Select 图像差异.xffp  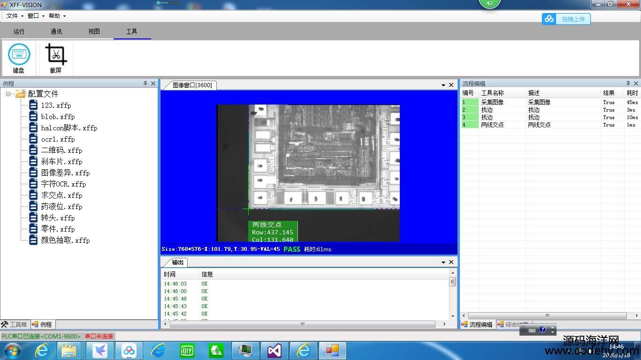pyautogui.click(x=65, y=173)
